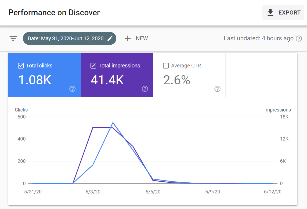Click the 12K impressions axis value
The width and height of the screenshot is (307, 209).
[x=284, y=139]
